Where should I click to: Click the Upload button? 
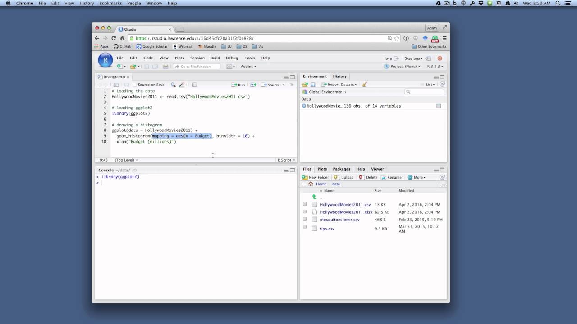pos(343,177)
